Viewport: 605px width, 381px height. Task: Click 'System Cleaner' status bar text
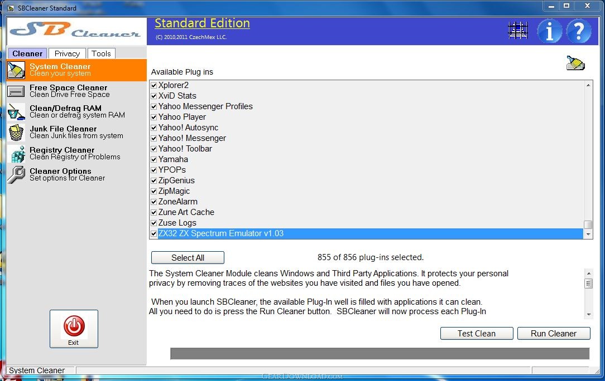click(37, 370)
